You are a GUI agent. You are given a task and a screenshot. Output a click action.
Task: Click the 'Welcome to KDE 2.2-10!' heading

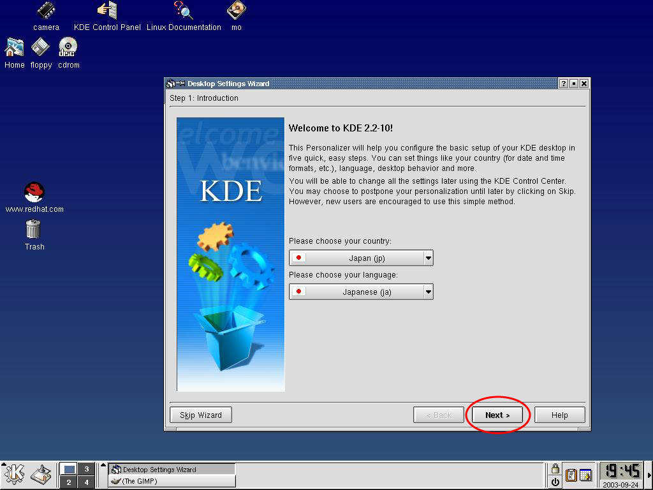pos(341,128)
